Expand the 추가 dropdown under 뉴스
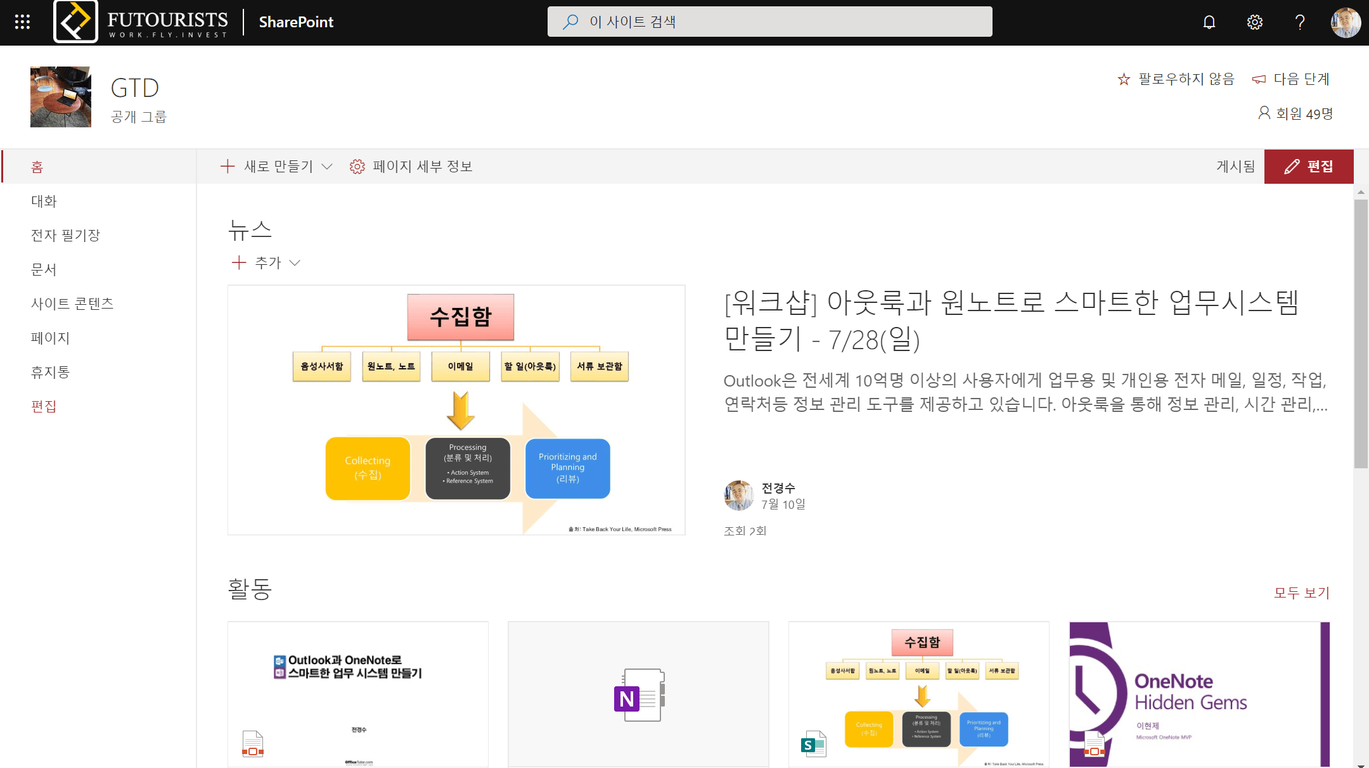1369x768 pixels. 266,262
